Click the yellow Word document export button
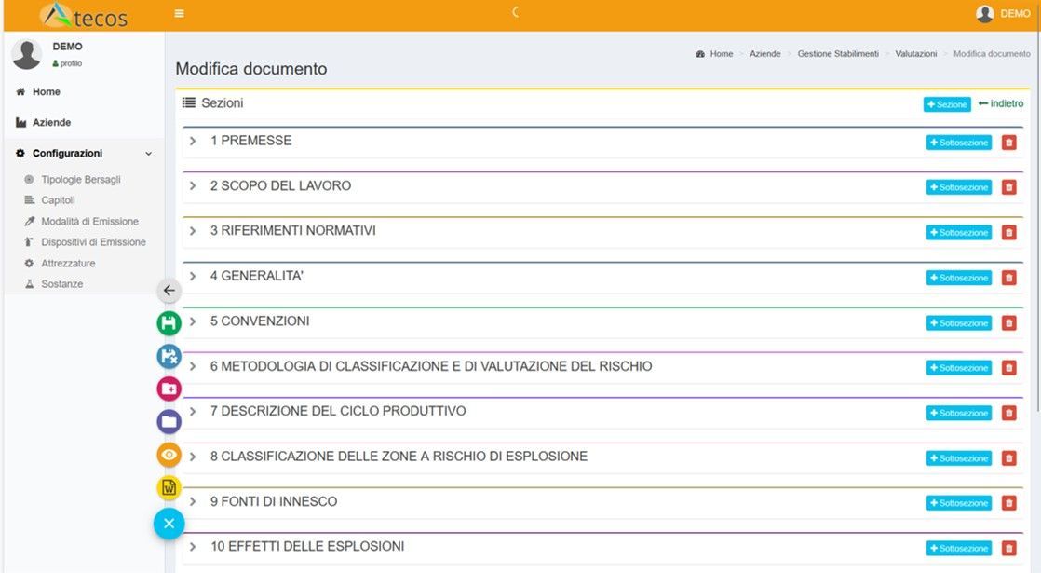Image resolution: width=1041 pixels, height=573 pixels. coord(169,487)
